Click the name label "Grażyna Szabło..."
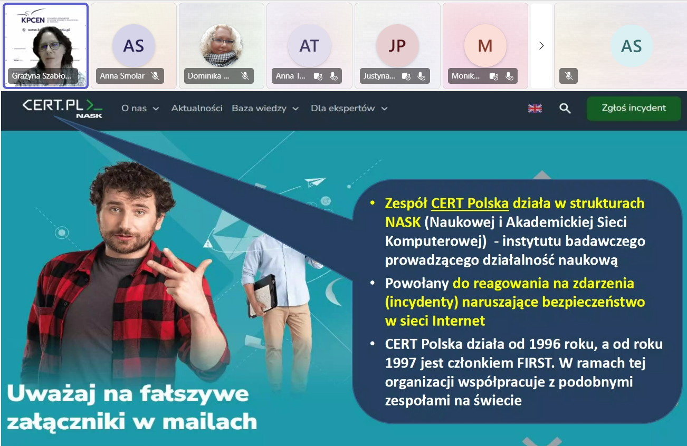 click(x=42, y=76)
